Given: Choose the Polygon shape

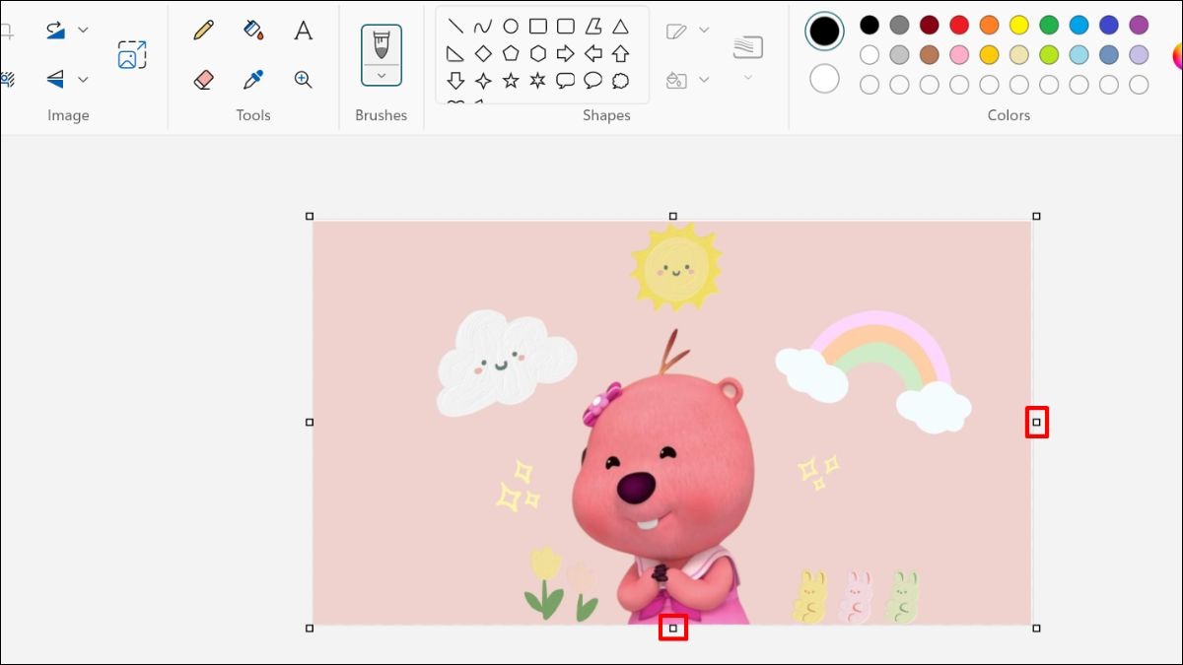Looking at the screenshot, I should pyautogui.click(x=593, y=27).
